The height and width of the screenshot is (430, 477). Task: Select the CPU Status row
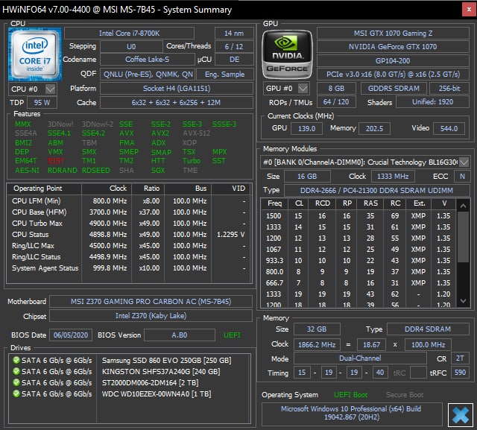tap(129, 235)
